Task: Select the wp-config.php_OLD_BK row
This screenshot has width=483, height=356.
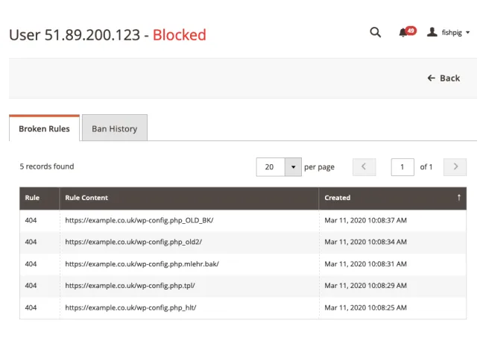Action: click(x=139, y=221)
